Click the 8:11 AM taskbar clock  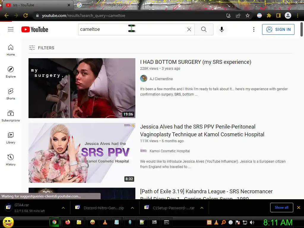pyautogui.click(x=278, y=222)
